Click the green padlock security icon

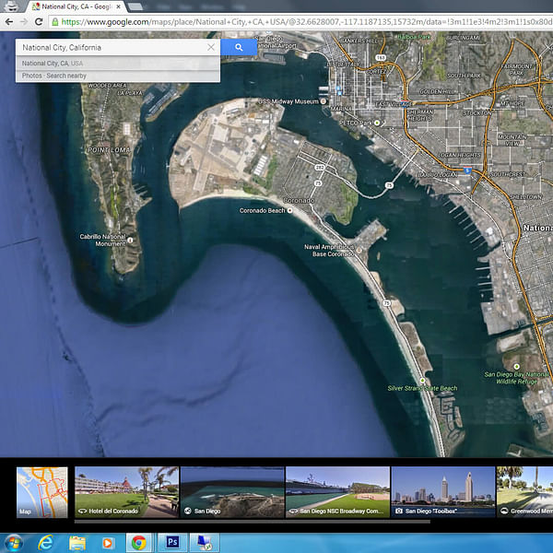pos(55,22)
